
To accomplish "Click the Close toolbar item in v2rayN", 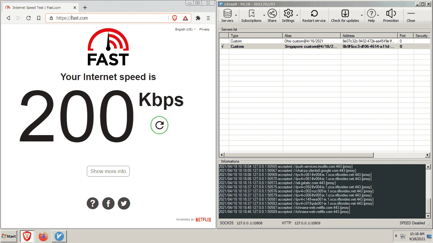I will (x=411, y=16).
